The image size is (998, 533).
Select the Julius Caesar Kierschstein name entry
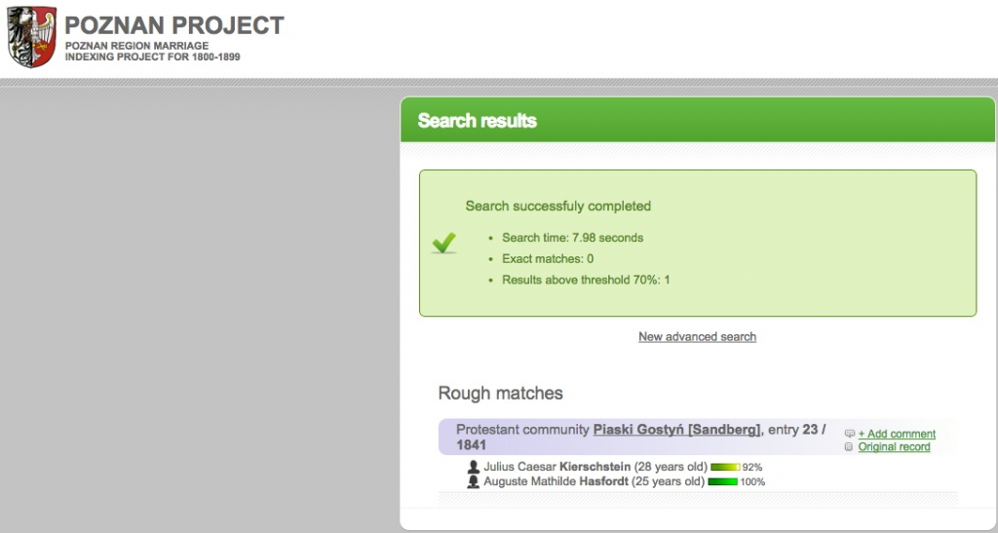tap(557, 467)
